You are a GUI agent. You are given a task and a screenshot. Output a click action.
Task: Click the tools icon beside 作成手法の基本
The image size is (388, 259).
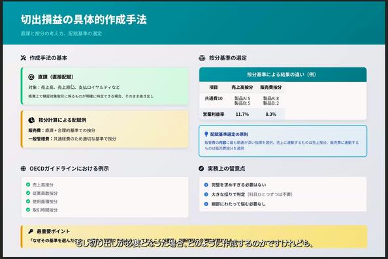coord(24,58)
